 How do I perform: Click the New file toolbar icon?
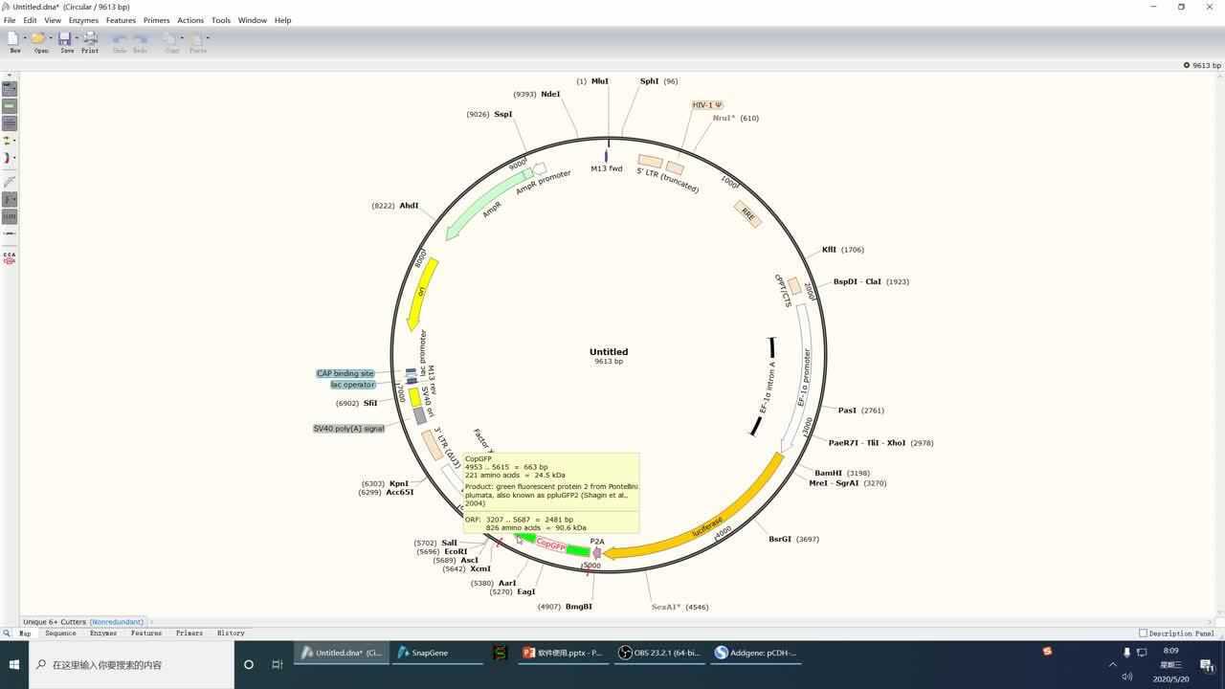pos(13,40)
